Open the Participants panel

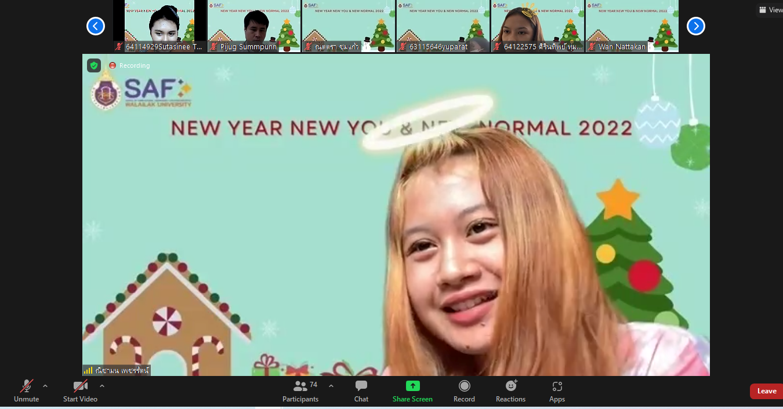click(x=300, y=391)
